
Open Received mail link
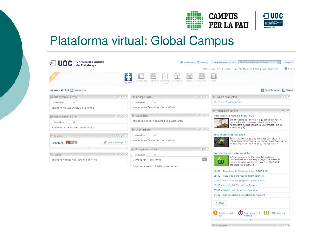click(57, 143)
